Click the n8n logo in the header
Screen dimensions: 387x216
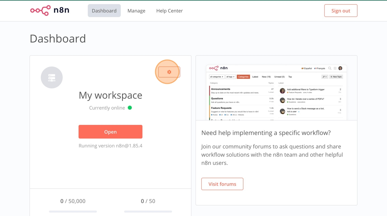pyautogui.click(x=50, y=10)
